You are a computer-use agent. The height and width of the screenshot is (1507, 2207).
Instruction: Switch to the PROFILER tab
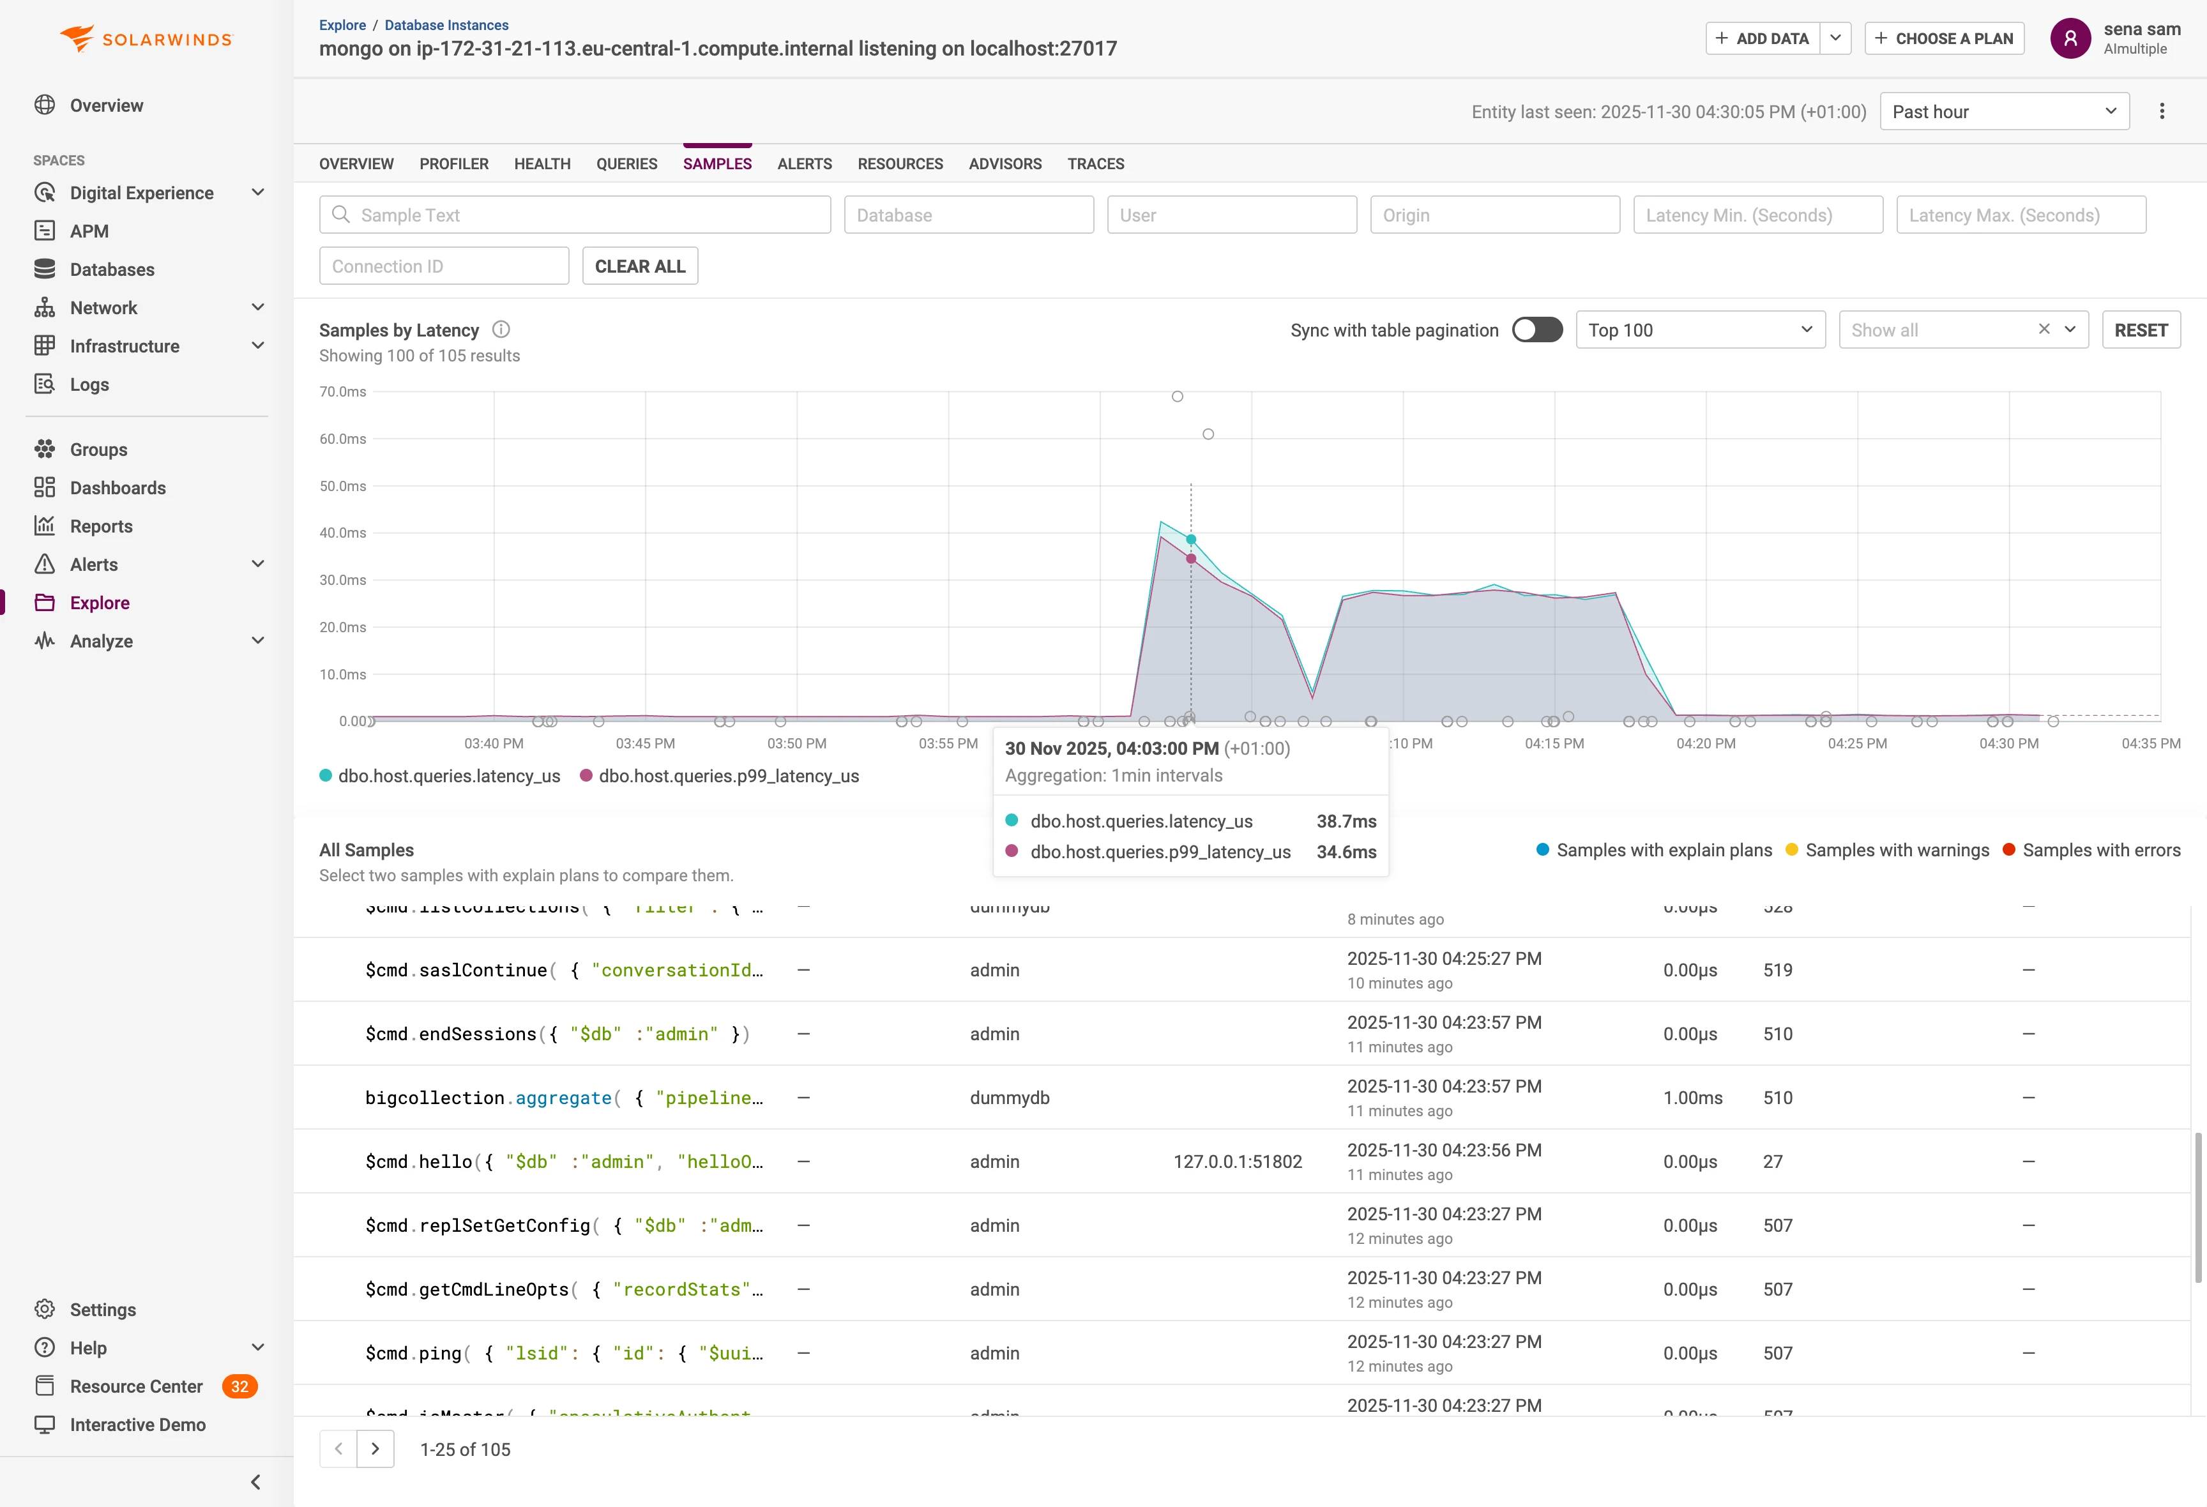tap(454, 163)
